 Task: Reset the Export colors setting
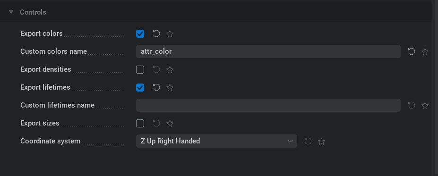(x=156, y=34)
